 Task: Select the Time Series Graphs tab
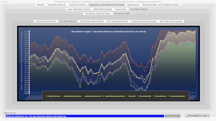(x=122, y=13)
